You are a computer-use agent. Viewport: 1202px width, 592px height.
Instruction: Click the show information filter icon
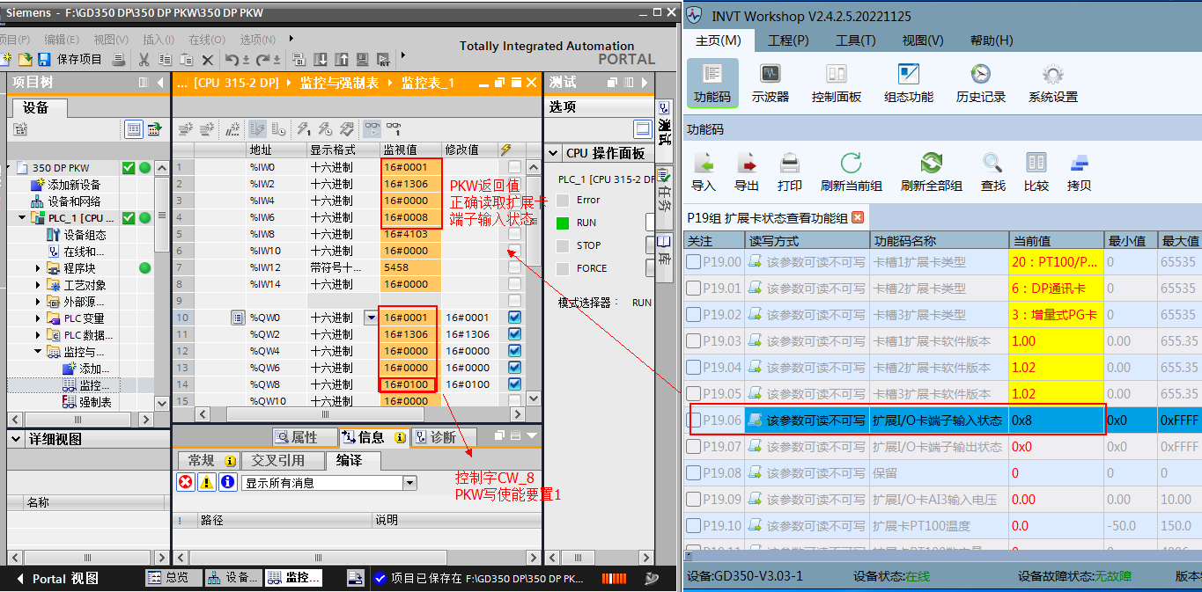click(x=227, y=482)
